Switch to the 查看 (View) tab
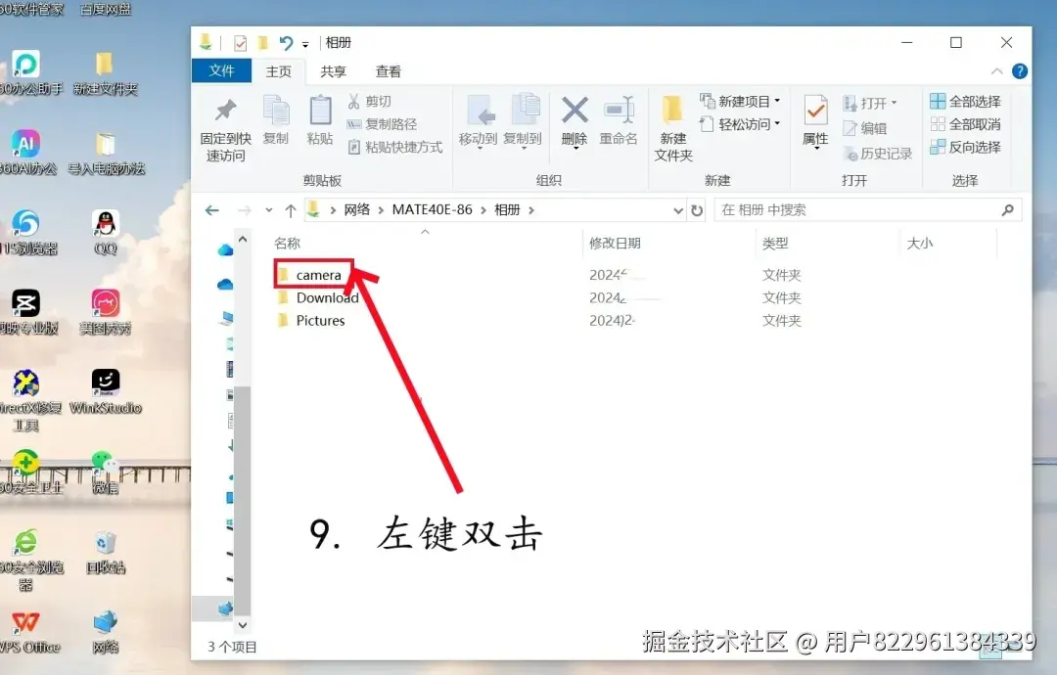Screen dimensions: 1057x675 point(387,70)
